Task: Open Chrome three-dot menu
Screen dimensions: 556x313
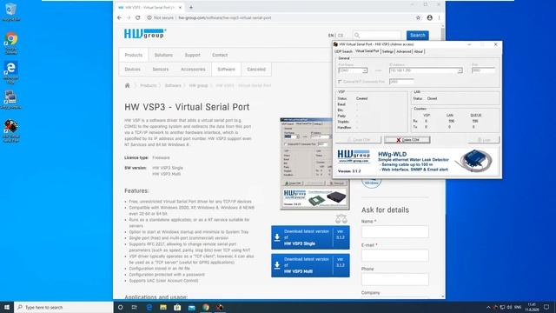Action: [439, 17]
